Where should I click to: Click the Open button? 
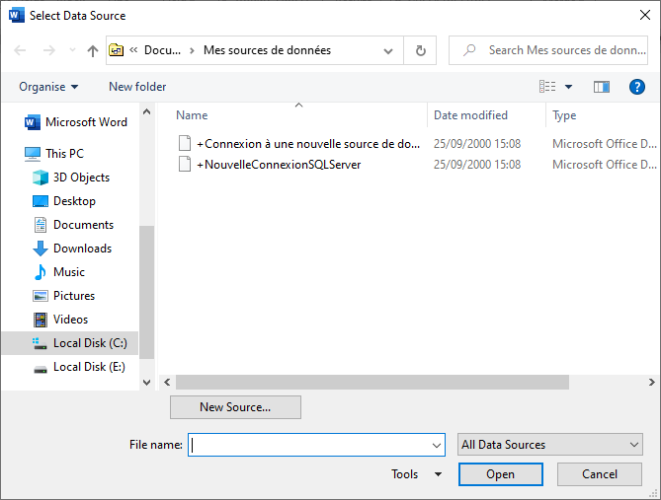coord(500,474)
